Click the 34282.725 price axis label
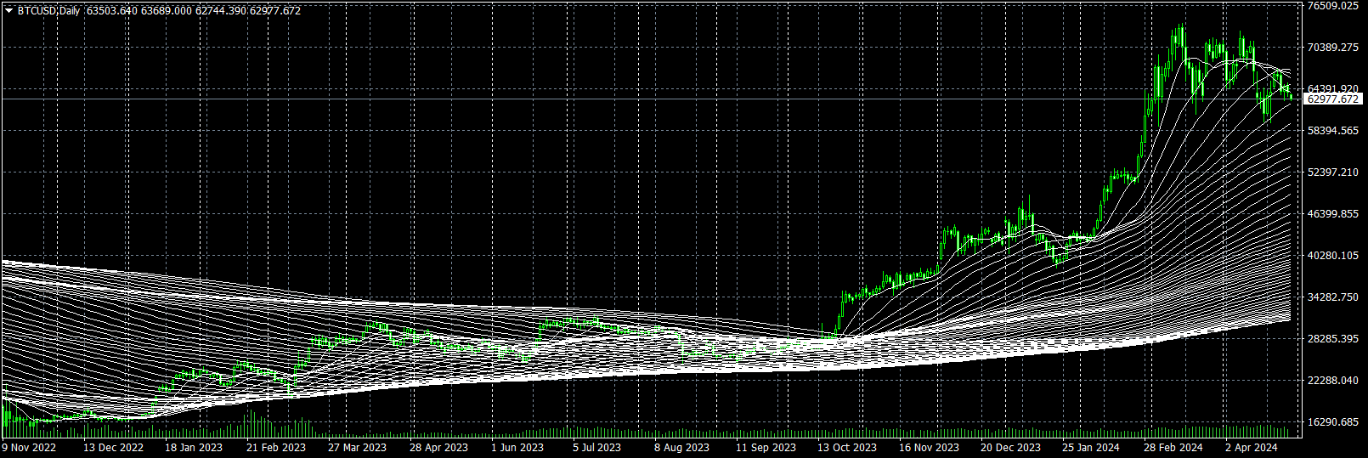The width and height of the screenshot is (1368, 458). coord(1333,297)
